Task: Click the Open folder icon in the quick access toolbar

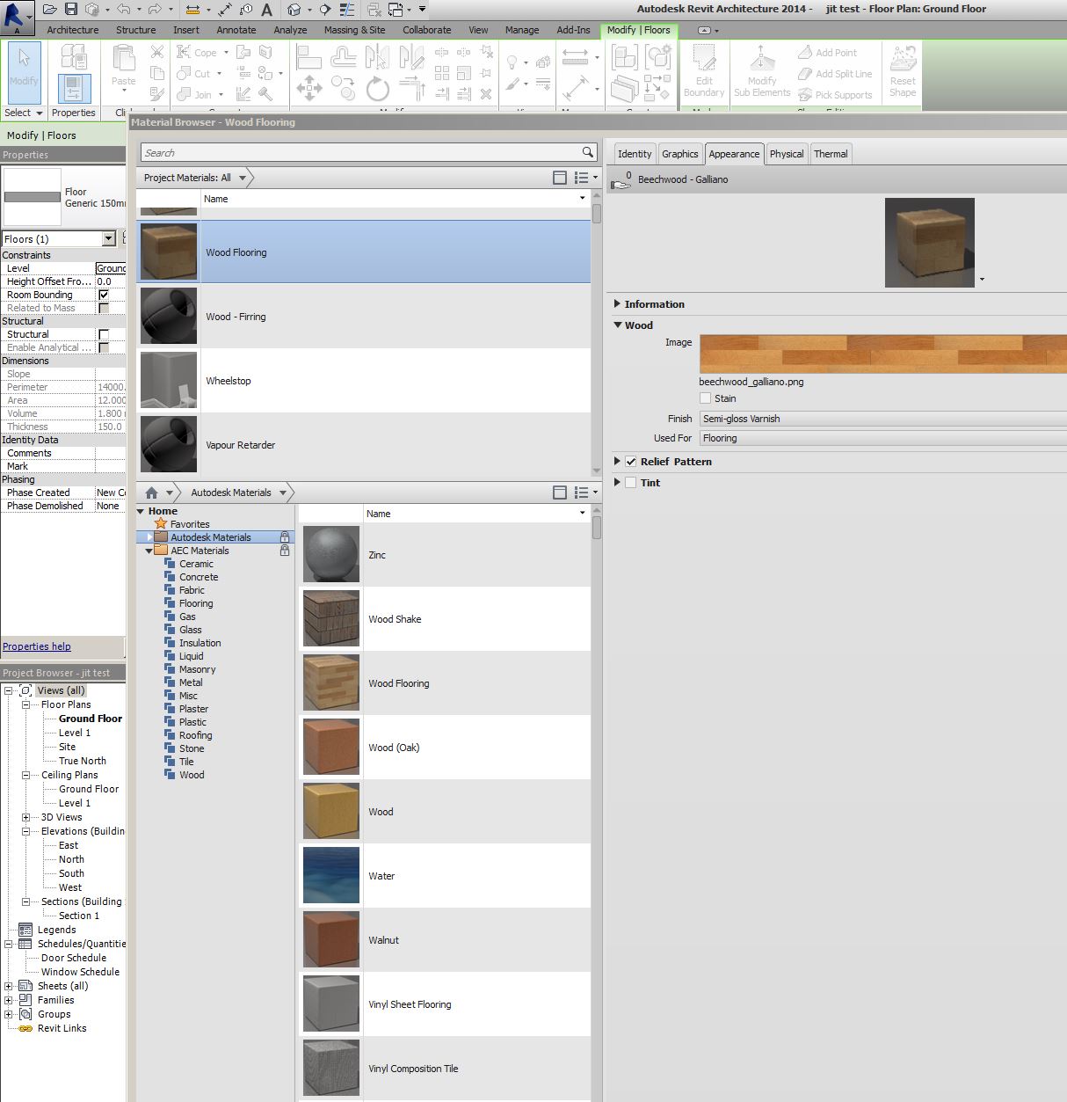Action: pos(49,9)
